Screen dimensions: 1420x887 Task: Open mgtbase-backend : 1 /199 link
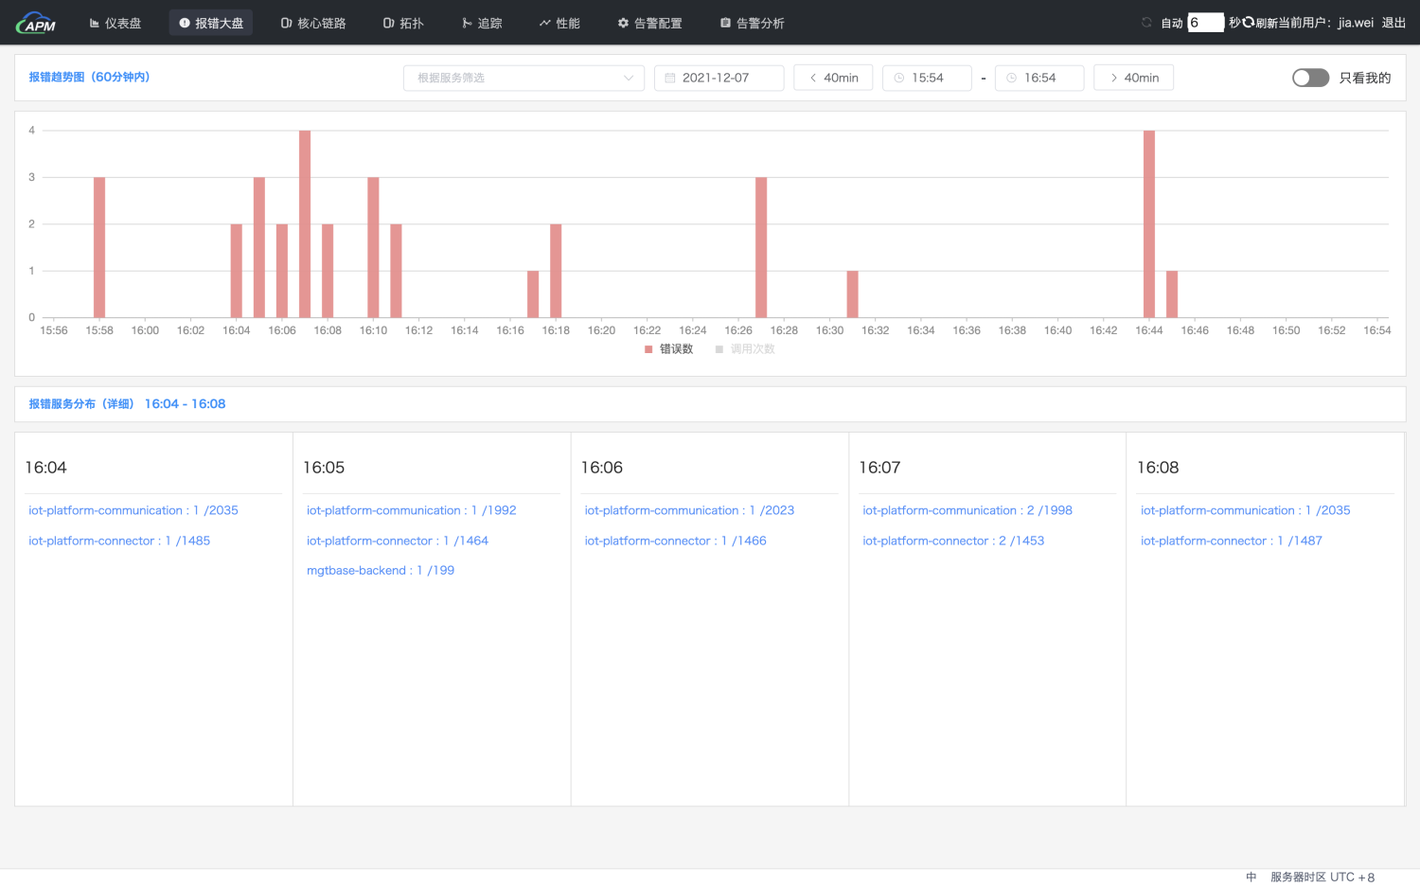point(381,570)
